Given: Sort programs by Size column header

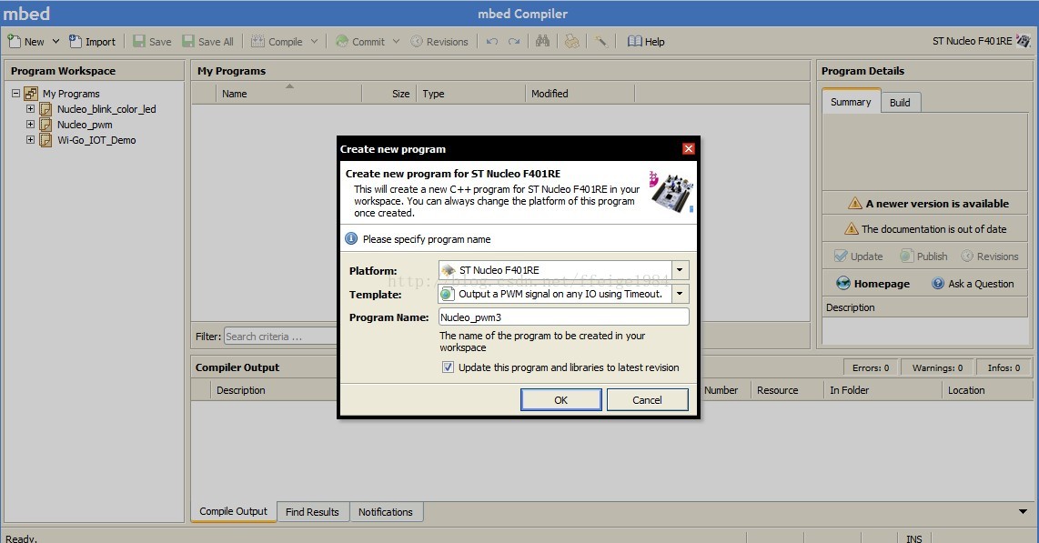Looking at the screenshot, I should (x=389, y=94).
